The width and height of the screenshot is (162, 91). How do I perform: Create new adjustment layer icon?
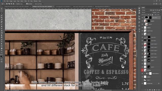[x=152, y=90]
